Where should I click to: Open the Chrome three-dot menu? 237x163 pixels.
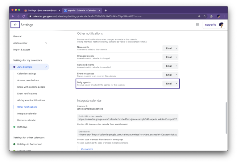224,16
